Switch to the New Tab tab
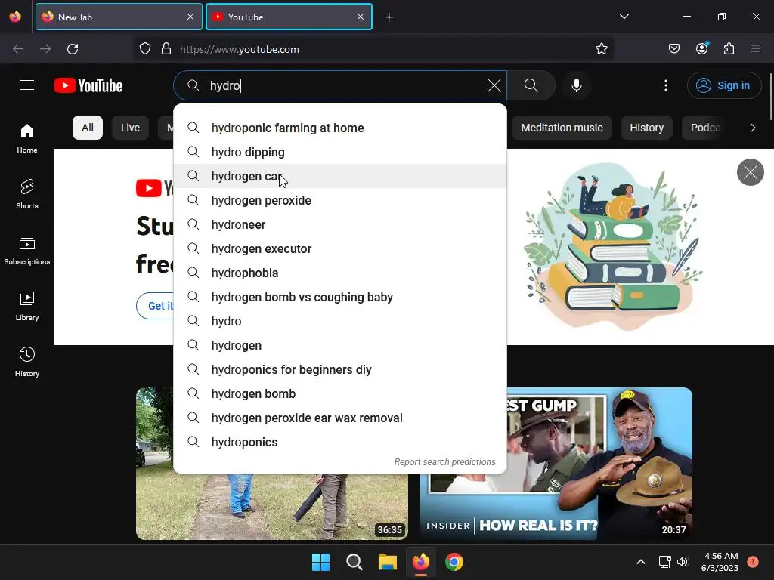The image size is (774, 580). [x=119, y=17]
